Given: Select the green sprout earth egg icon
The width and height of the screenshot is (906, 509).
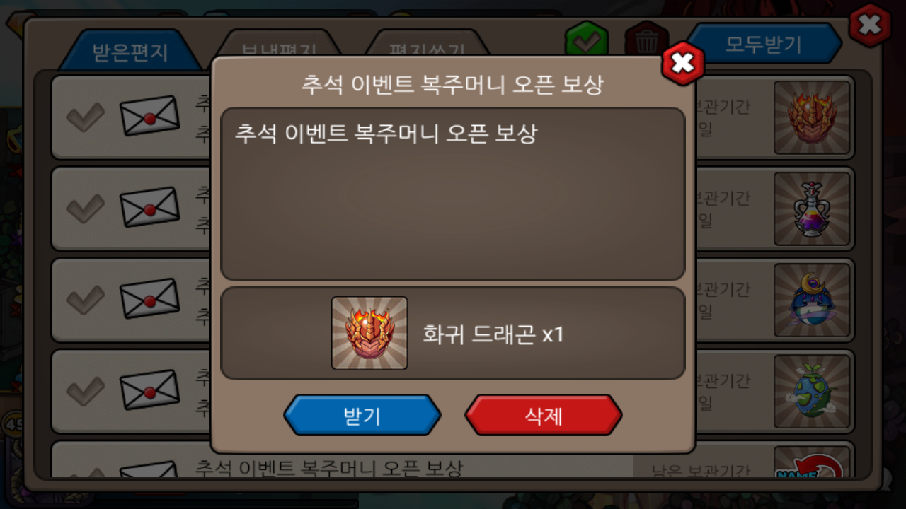Looking at the screenshot, I should [812, 391].
